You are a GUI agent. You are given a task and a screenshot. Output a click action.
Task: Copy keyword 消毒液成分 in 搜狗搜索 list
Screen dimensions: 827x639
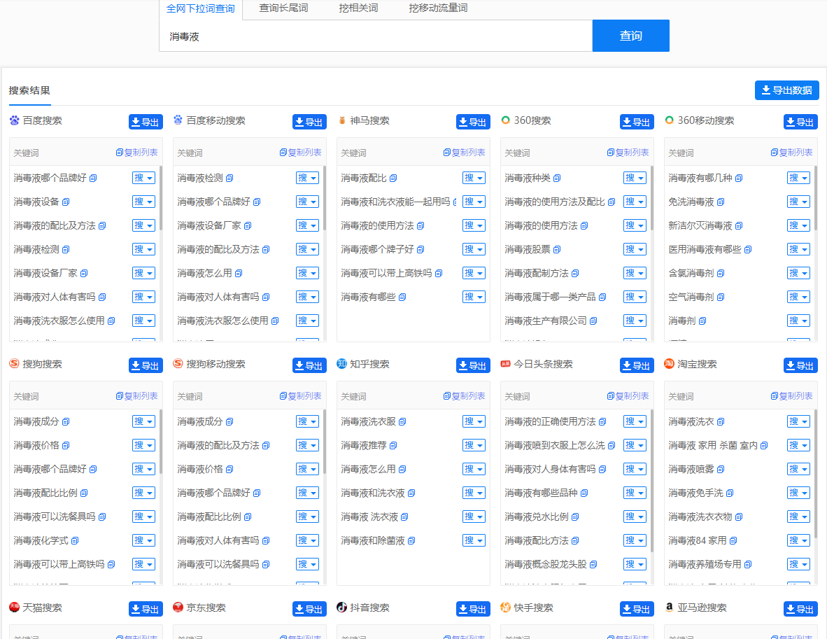pos(66,422)
